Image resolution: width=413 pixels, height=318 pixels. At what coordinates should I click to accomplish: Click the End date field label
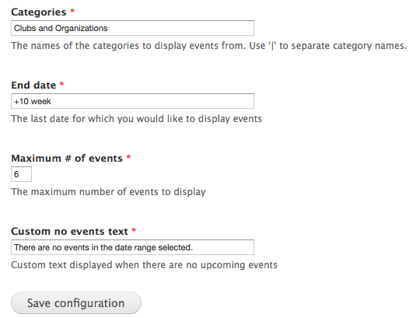coord(33,86)
